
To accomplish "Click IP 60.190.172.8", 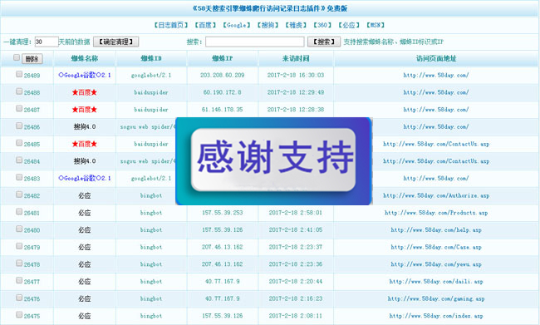I will pos(223,92).
